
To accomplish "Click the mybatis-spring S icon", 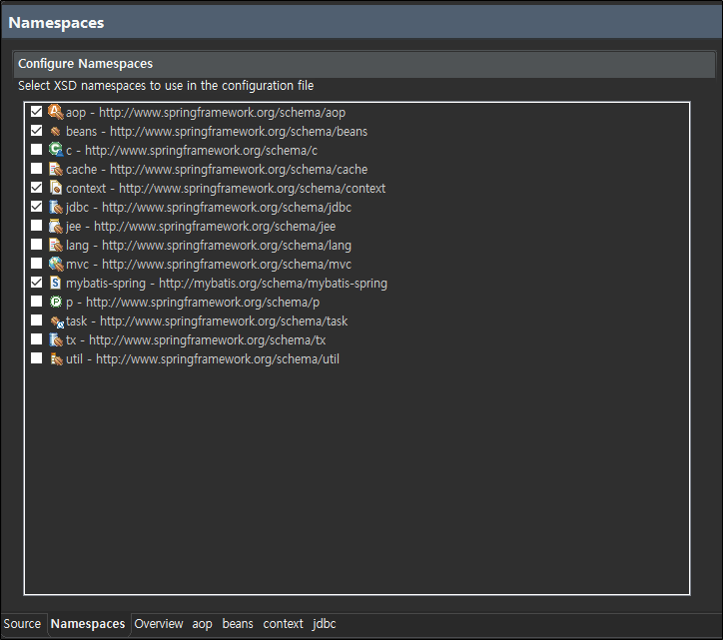I will coord(55,283).
